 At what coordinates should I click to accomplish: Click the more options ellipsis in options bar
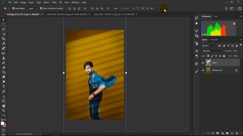[x=116, y=8]
